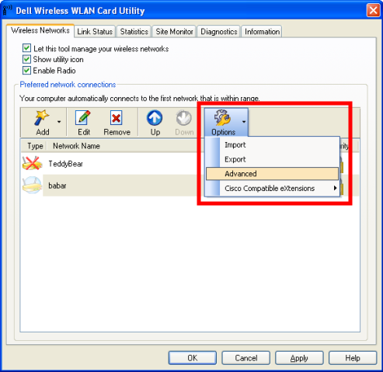Viewport: 383px width, 372px height.
Task: Open Cisco Compatible eXtensions submenu
Action: (x=273, y=188)
